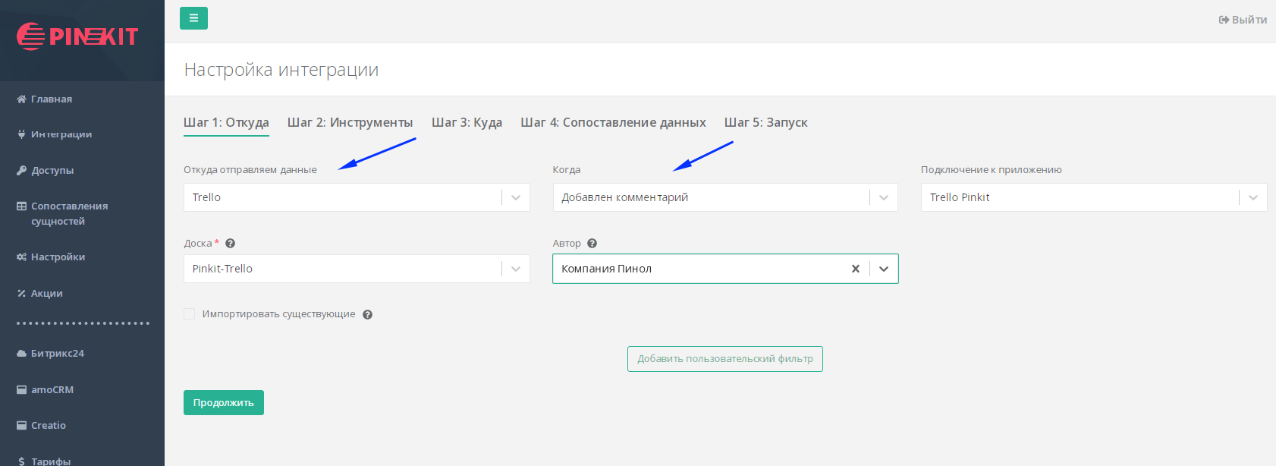Clear the Компания Пинол author selection
This screenshot has width=1276, height=466.
click(855, 269)
